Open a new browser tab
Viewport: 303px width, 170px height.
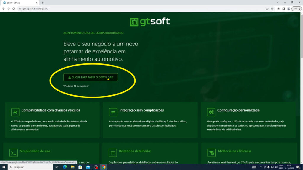pyautogui.click(x=43, y=3)
